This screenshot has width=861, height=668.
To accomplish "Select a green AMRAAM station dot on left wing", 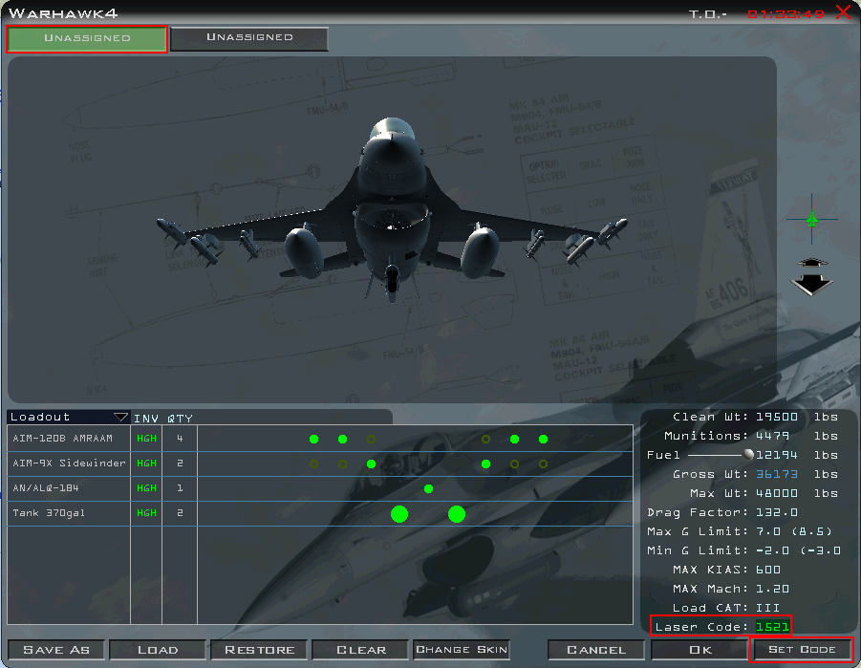I will click(313, 439).
